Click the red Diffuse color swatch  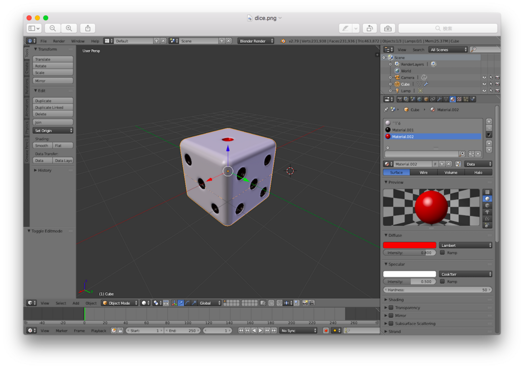pos(410,245)
